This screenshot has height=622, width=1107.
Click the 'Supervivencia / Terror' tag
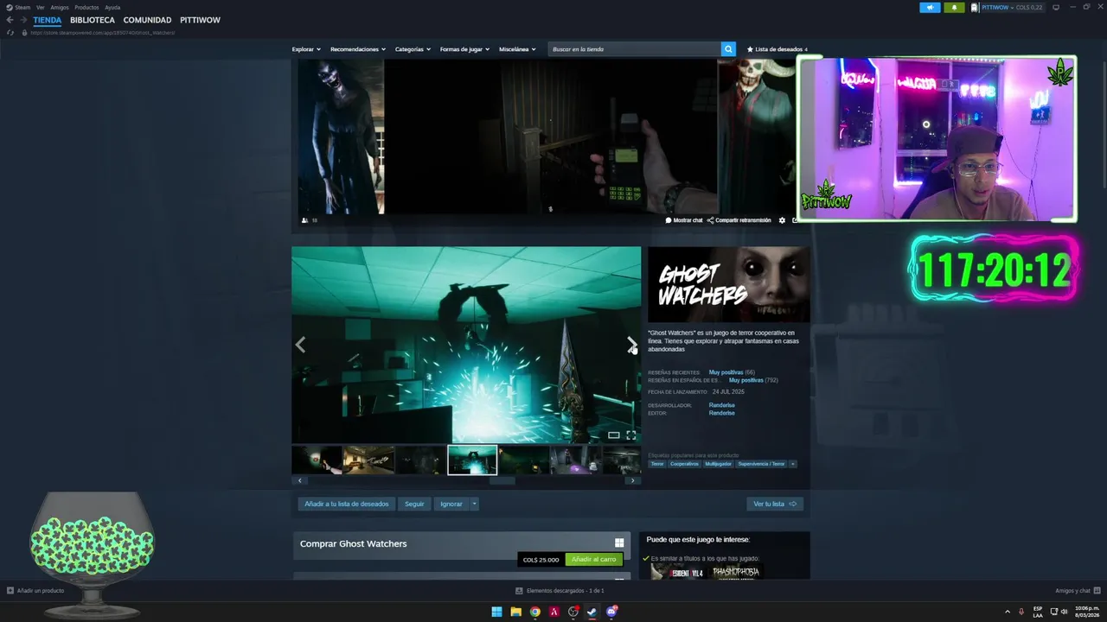click(x=762, y=464)
